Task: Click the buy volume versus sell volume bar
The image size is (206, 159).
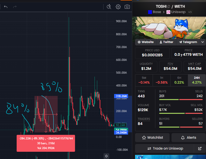Action: click(181, 113)
